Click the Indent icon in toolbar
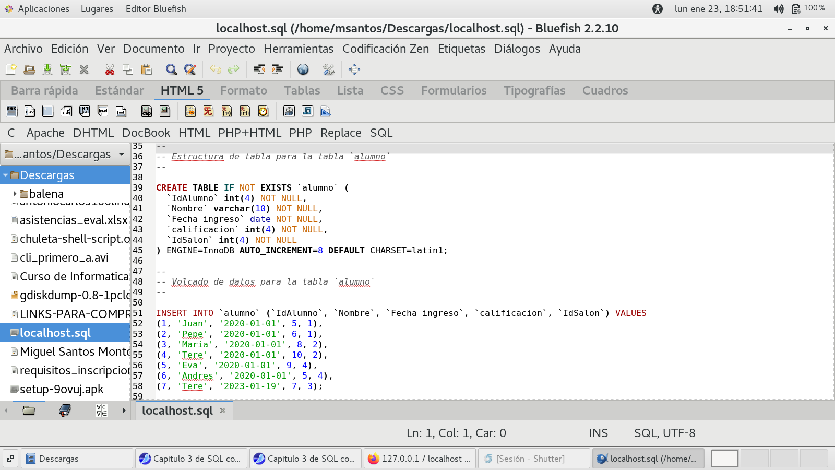Image resolution: width=835 pixels, height=470 pixels. click(x=277, y=69)
